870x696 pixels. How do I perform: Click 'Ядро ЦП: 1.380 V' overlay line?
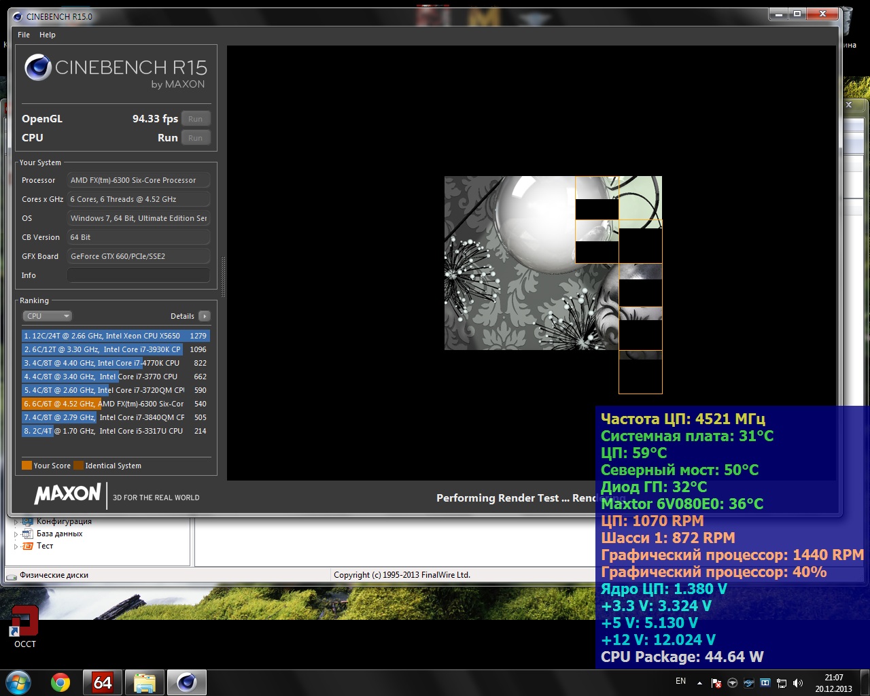pos(664,589)
